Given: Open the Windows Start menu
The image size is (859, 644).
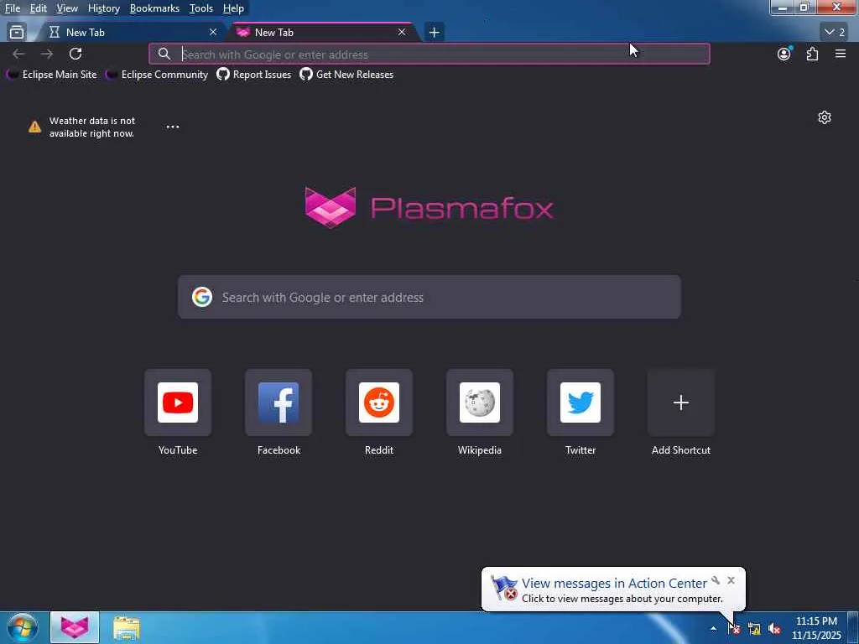Looking at the screenshot, I should 23,627.
